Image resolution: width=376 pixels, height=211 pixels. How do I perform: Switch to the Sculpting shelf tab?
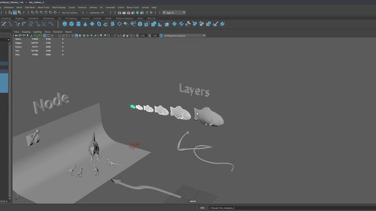point(6,18)
